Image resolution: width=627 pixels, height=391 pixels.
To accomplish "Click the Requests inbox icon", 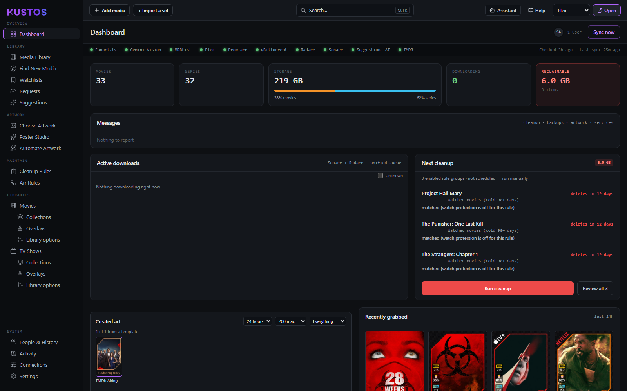I will tap(13, 91).
